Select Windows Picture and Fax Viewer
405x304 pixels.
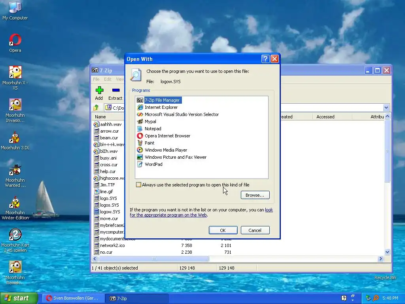pos(172,157)
